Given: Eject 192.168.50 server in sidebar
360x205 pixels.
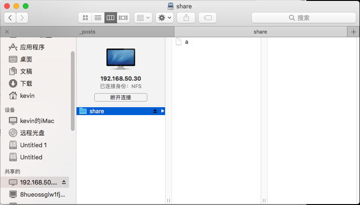Looking at the screenshot, I should coord(64,182).
